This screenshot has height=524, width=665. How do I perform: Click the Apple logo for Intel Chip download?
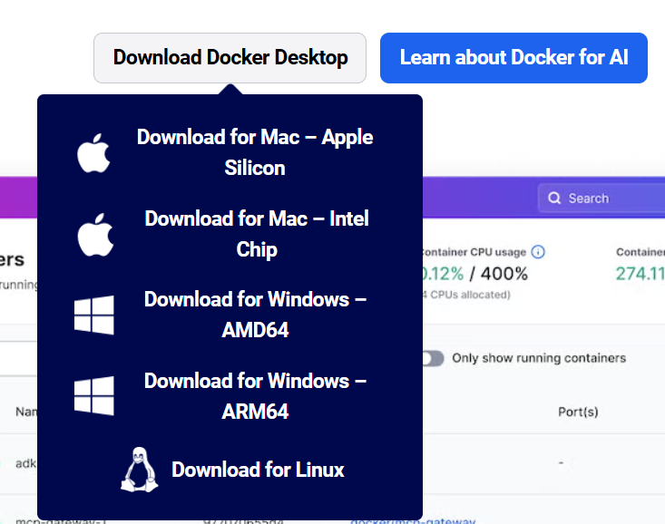(x=95, y=235)
